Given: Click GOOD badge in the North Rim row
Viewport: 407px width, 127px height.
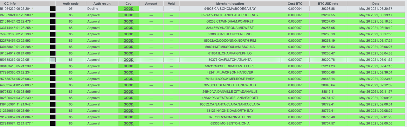Looking at the screenshot, I should coord(128,40).
